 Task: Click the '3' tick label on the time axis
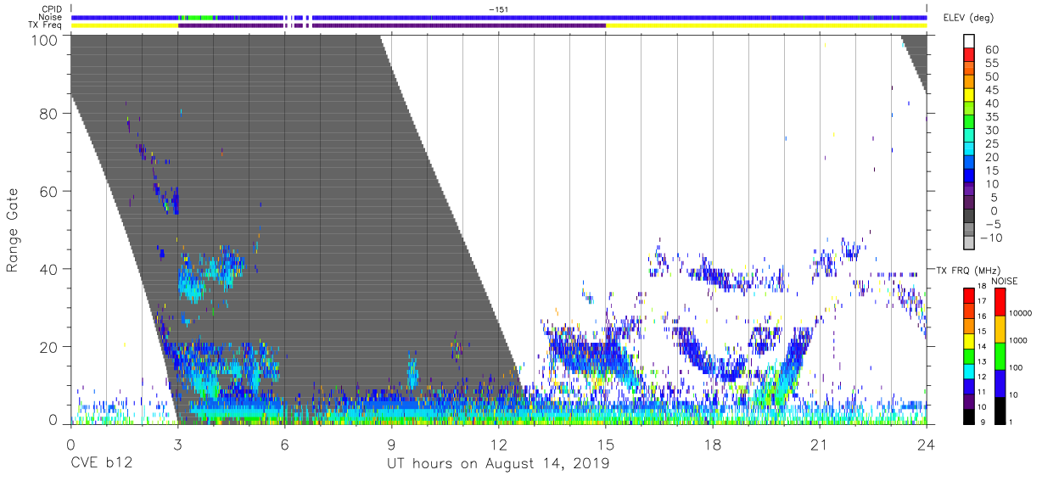[177, 445]
